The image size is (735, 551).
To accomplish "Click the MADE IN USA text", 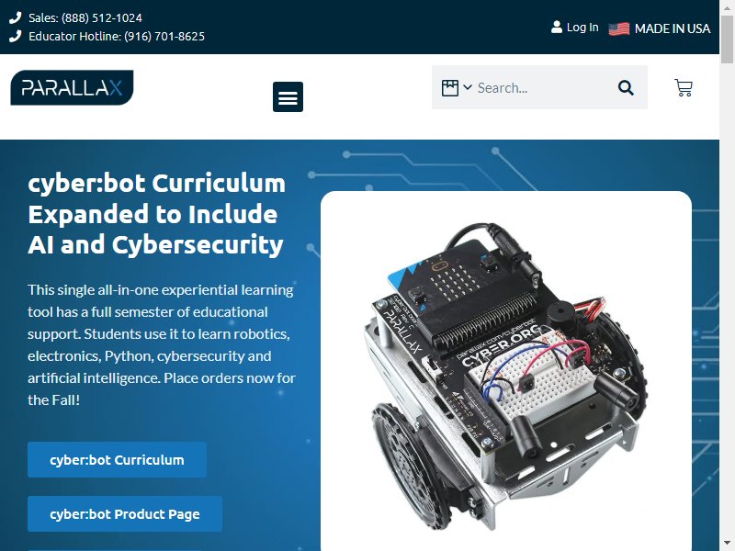I will pyautogui.click(x=673, y=28).
